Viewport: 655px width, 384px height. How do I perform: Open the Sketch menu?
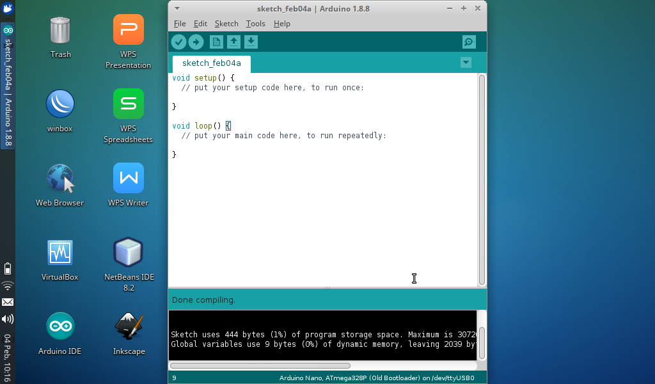coord(226,23)
